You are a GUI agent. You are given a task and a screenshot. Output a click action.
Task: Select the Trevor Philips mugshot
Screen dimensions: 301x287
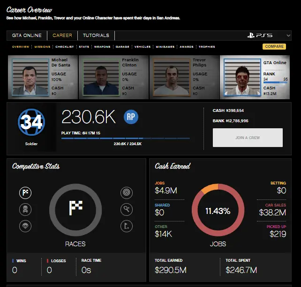point(172,77)
